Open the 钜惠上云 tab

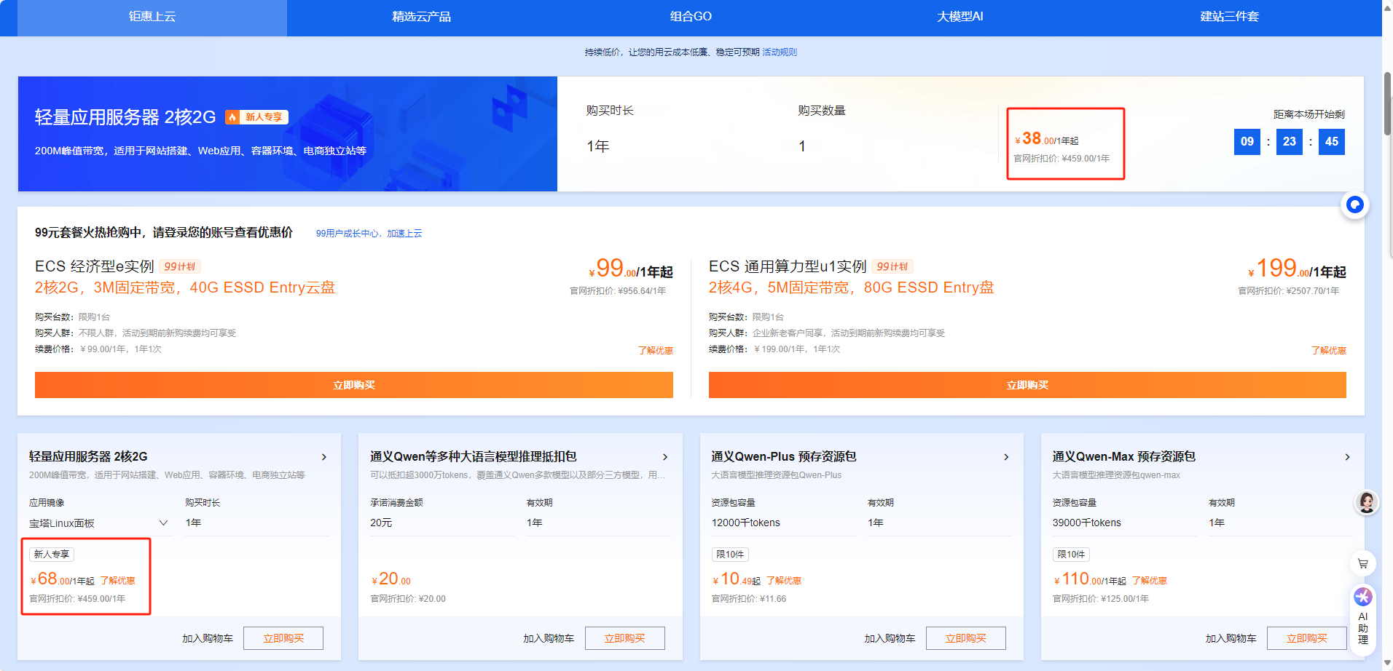[152, 17]
